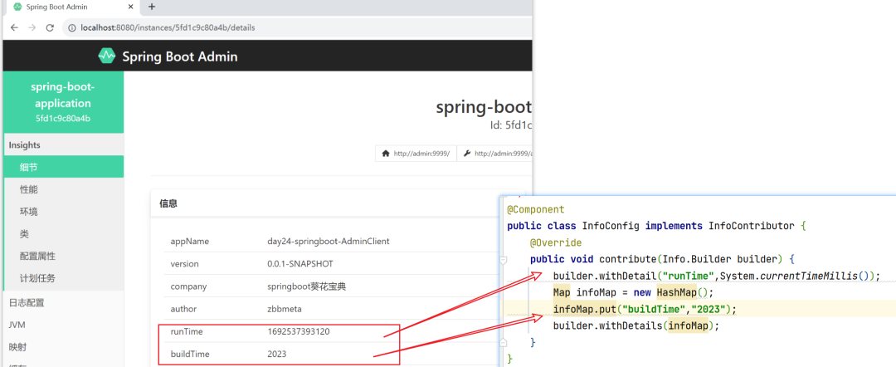Open the http://admin:9999/ home link button

416,154
